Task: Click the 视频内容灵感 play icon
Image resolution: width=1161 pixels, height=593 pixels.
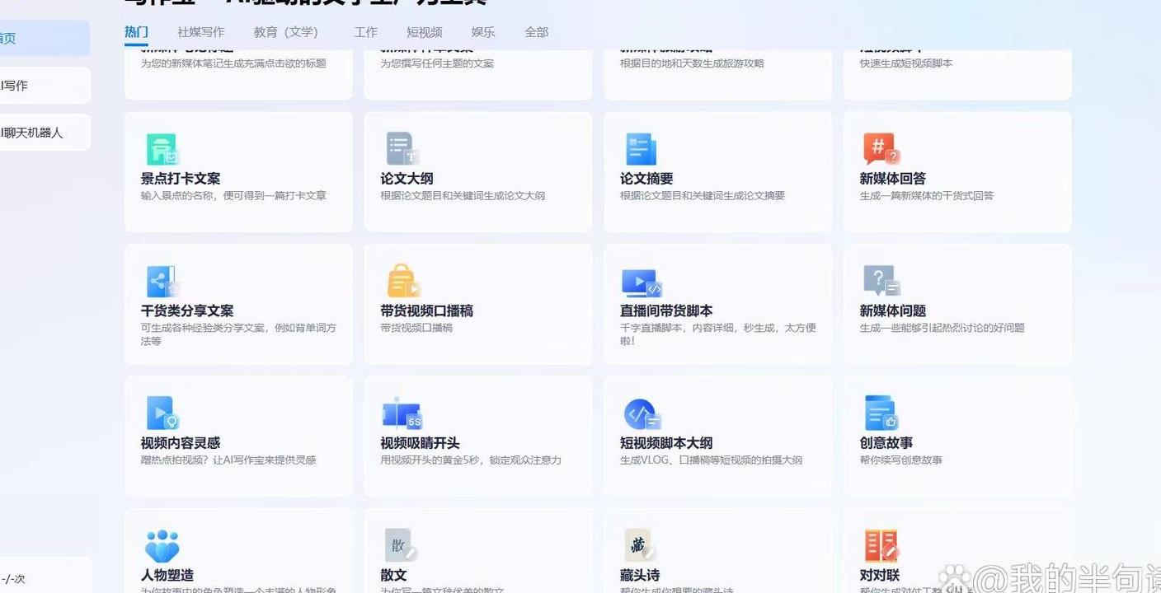Action: (162, 413)
